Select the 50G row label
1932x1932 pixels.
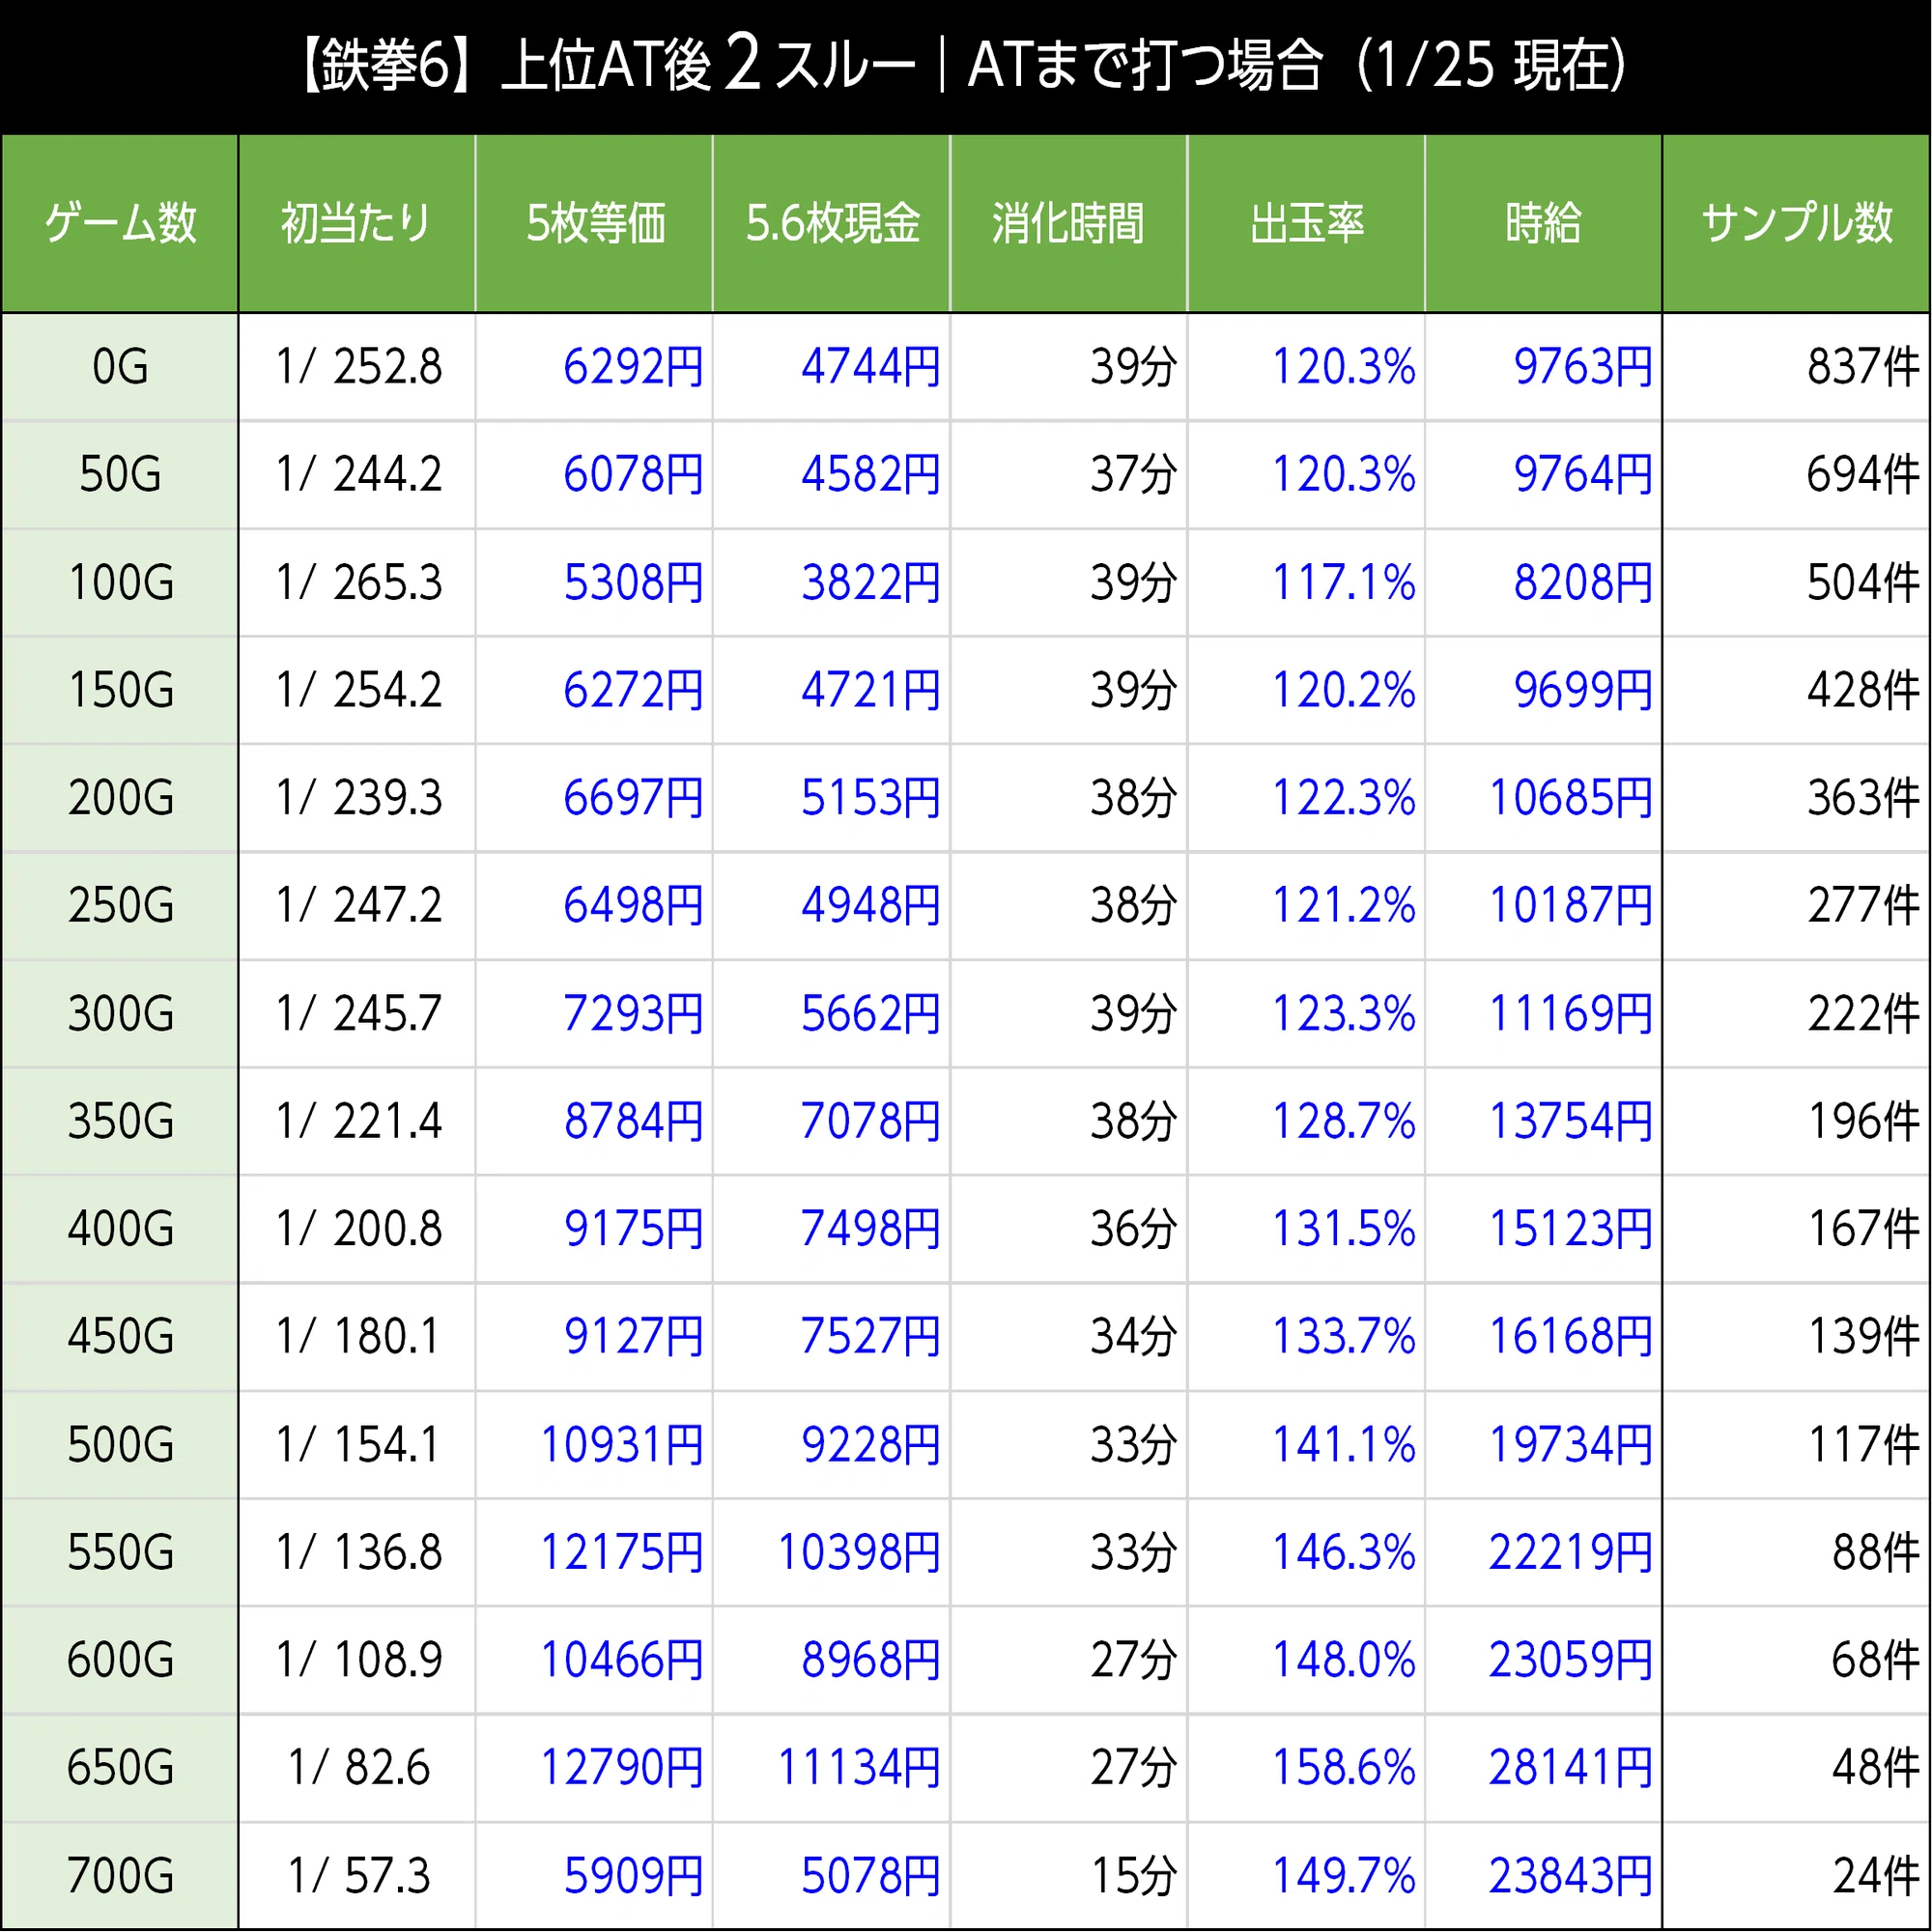(120, 475)
